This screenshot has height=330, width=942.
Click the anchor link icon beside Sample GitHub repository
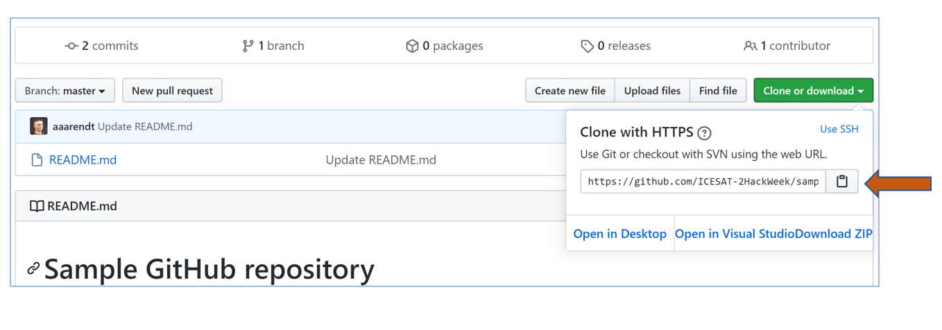[x=33, y=268]
